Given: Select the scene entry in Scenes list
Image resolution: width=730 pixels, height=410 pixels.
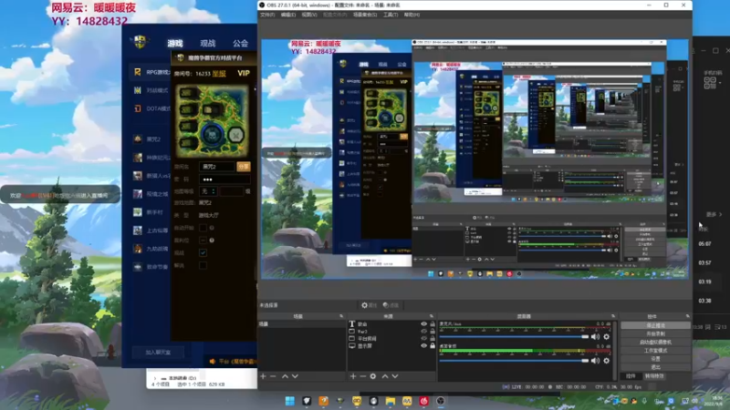Looking at the screenshot, I should 302,324.
